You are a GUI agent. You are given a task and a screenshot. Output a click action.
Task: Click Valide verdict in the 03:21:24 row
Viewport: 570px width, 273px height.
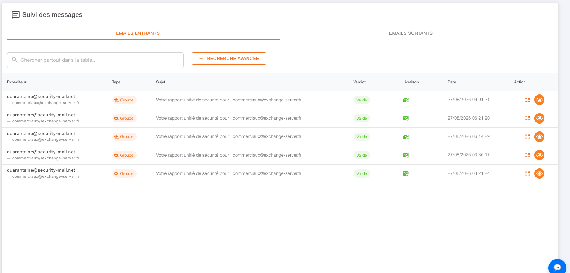362,173
